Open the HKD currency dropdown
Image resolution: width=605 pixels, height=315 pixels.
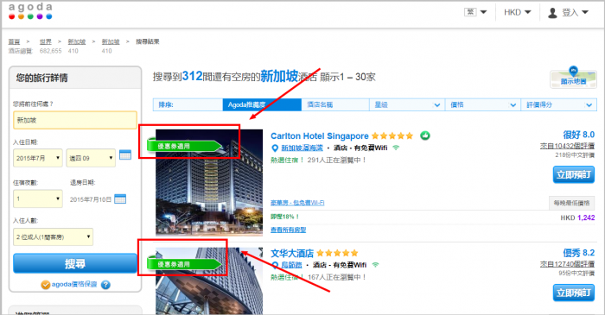[x=517, y=12]
